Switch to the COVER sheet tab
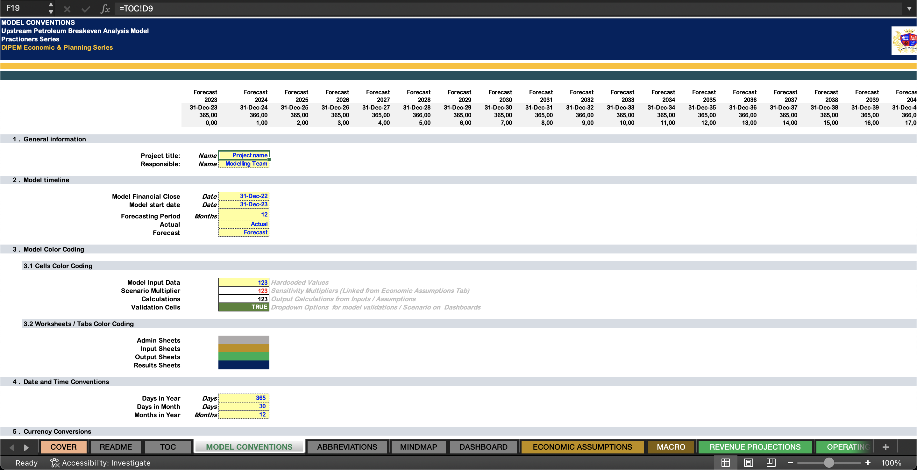Viewport: 917px width, 470px height. click(63, 447)
